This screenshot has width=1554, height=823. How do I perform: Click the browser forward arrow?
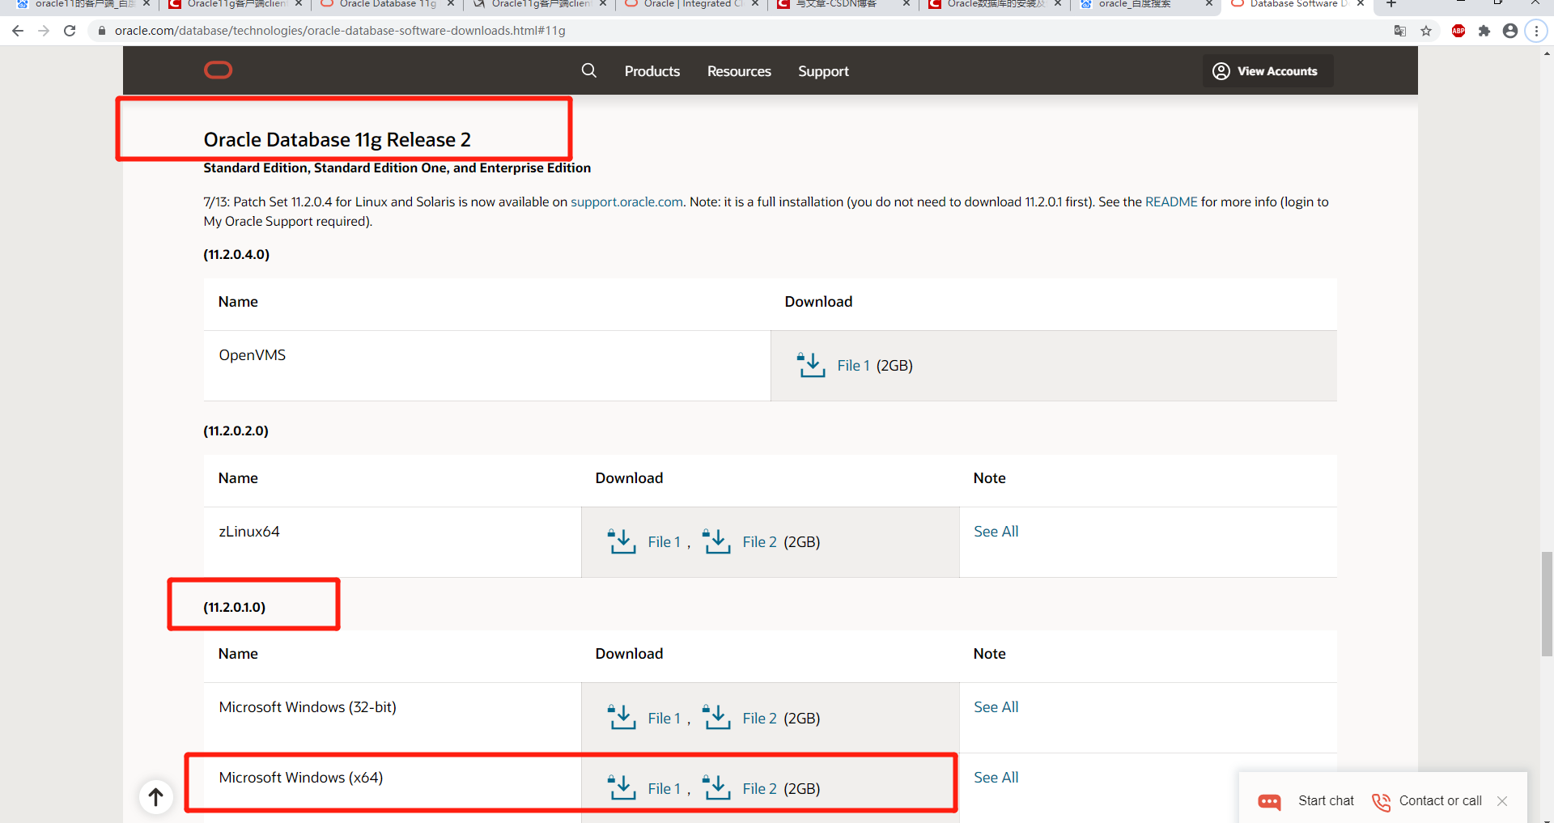click(x=44, y=31)
